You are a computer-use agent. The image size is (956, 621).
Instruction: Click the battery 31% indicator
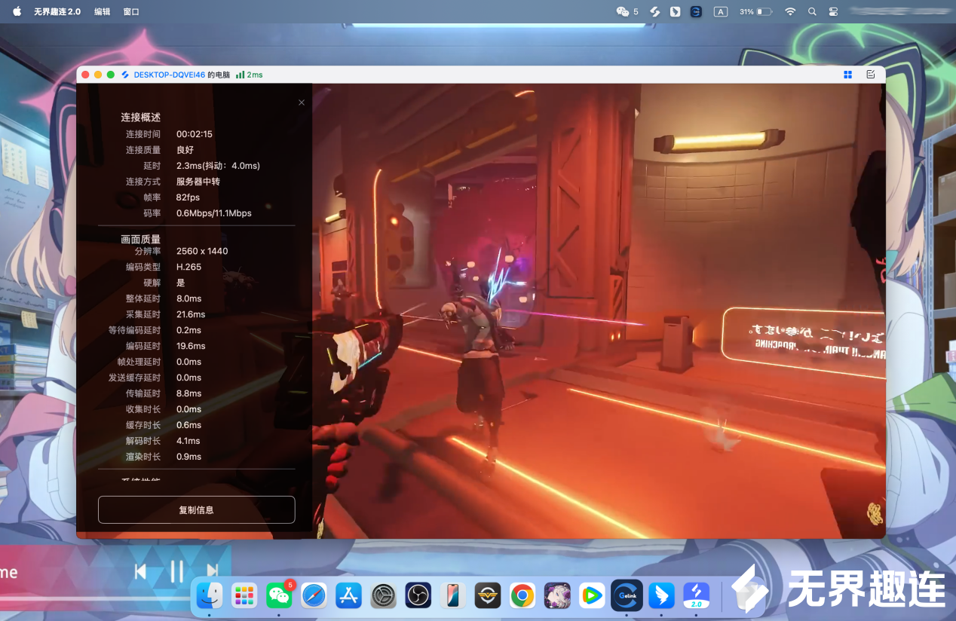[x=755, y=12]
